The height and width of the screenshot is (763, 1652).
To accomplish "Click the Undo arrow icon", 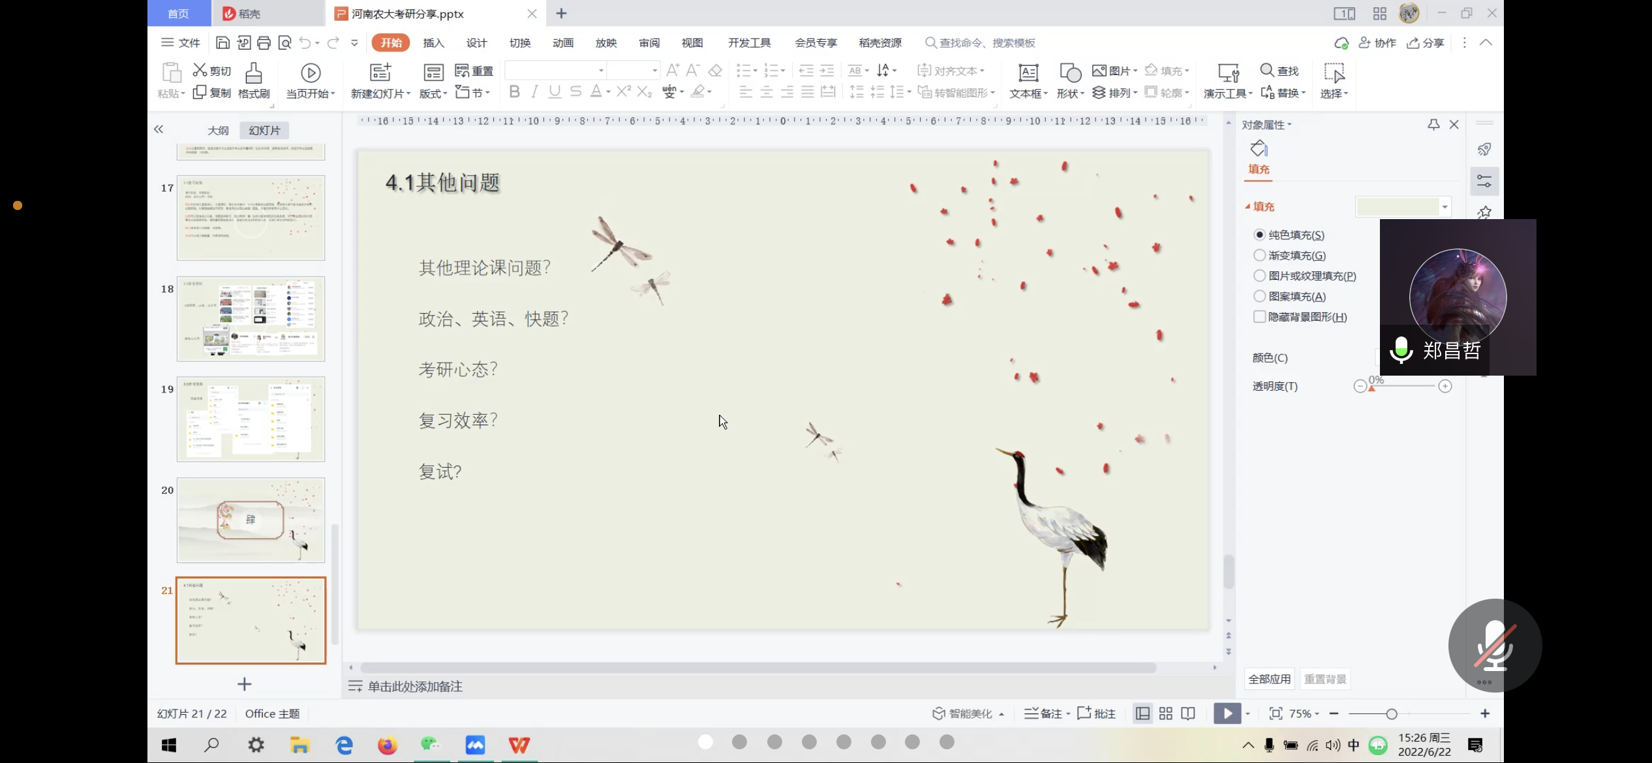I will click(x=305, y=43).
